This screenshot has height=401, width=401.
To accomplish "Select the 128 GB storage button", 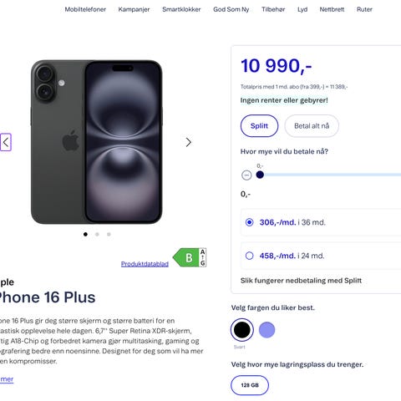I will [x=250, y=385].
